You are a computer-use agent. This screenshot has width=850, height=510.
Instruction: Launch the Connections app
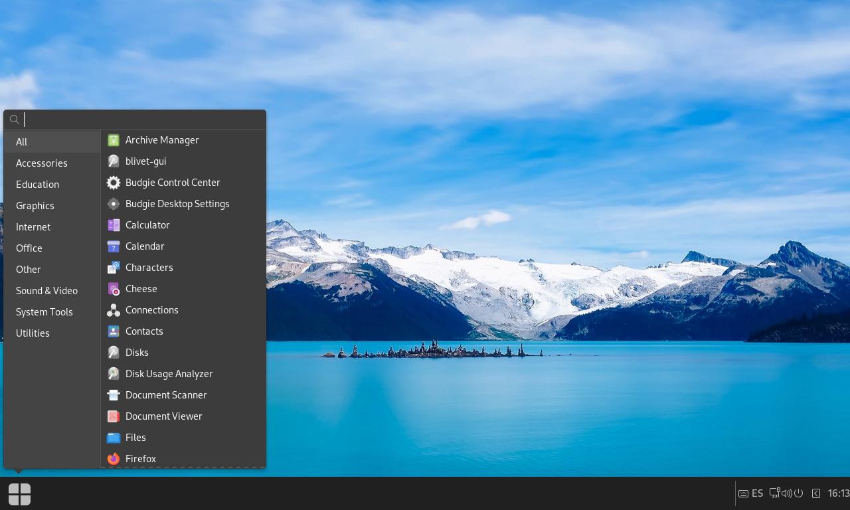(183, 310)
